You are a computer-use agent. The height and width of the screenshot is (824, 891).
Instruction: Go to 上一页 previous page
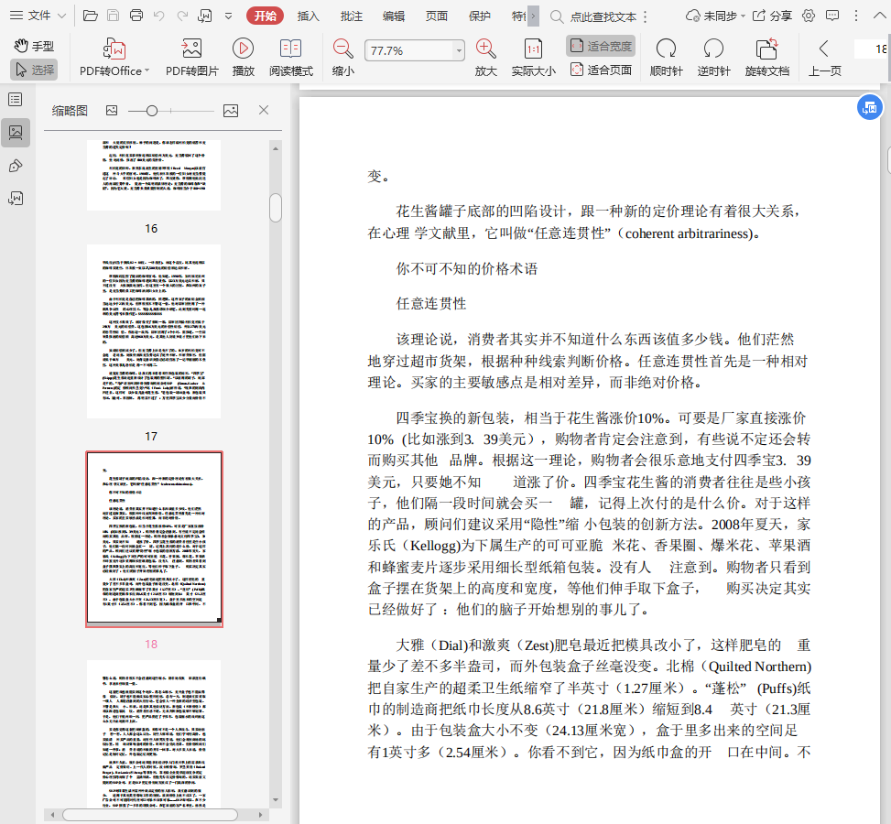[x=824, y=57]
